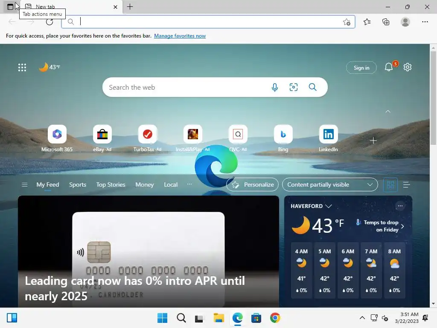
Task: Open Settings and more ellipsis menu
Action: (425, 22)
